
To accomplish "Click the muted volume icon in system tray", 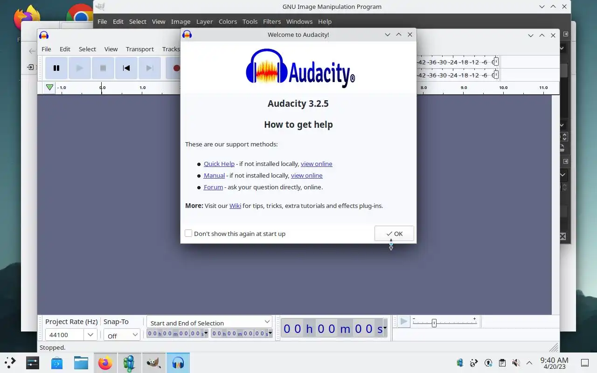I will (516, 363).
